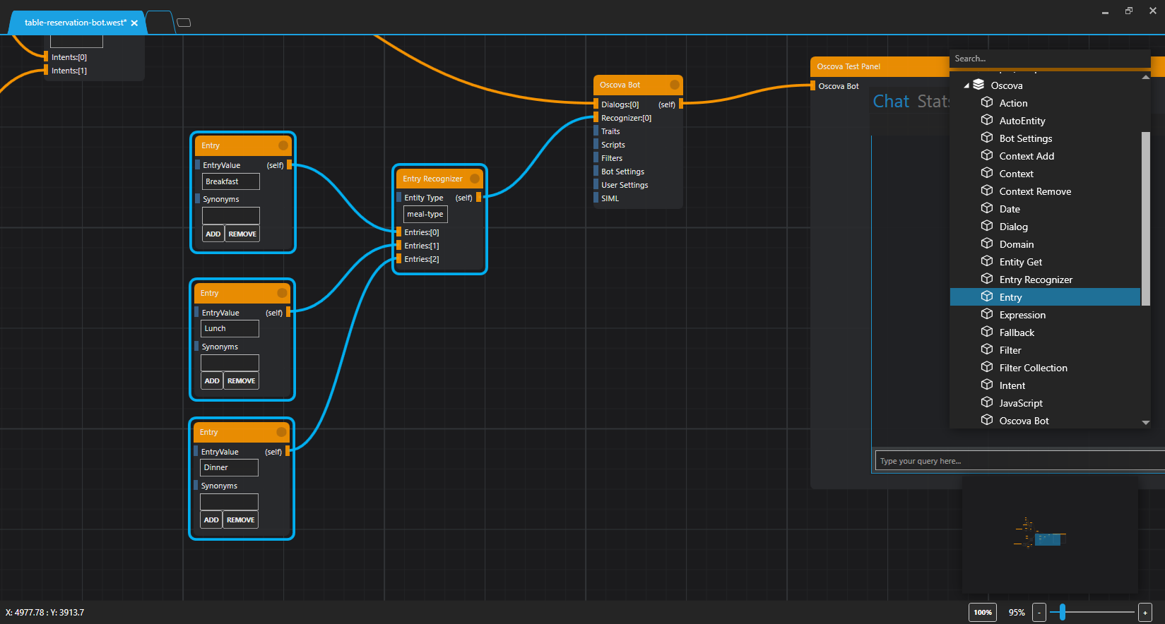Click the node list scroll-up arrow
Image resolution: width=1165 pixels, height=624 pixels.
point(1146,77)
